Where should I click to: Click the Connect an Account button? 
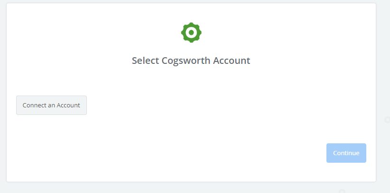52,105
